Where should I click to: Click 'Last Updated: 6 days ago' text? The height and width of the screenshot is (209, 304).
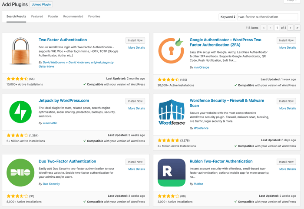[278, 140]
